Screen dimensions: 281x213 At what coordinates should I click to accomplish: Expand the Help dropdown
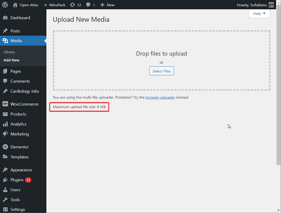(x=259, y=13)
